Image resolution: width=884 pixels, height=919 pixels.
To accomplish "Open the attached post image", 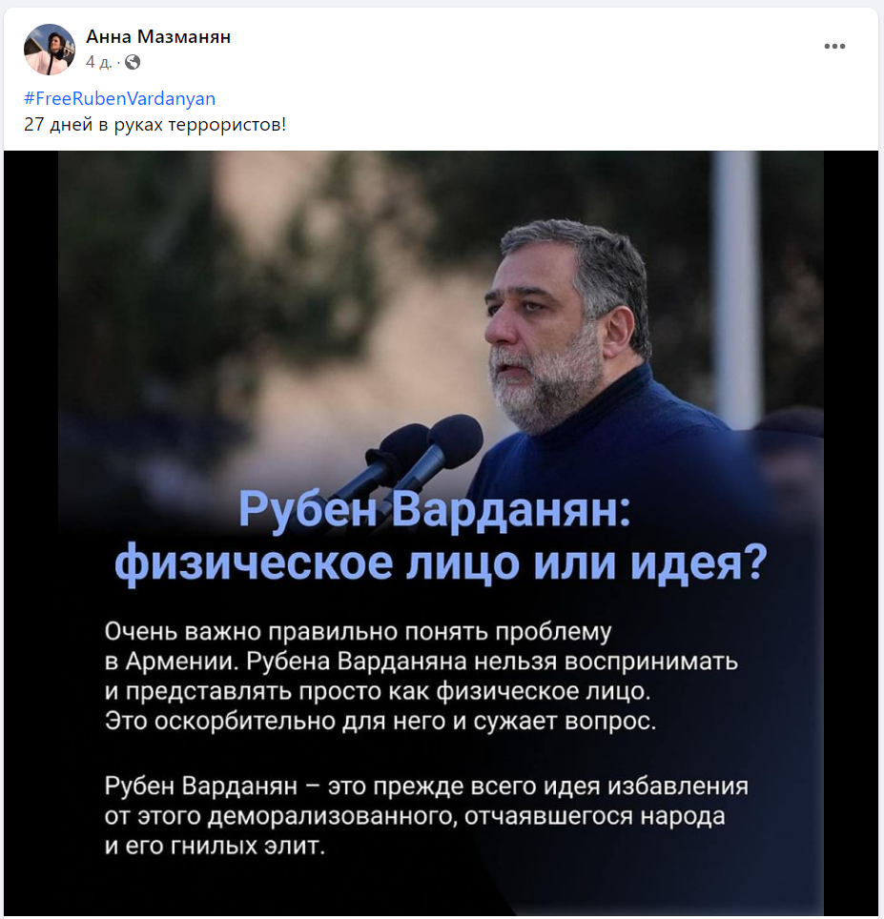I will [x=441, y=532].
